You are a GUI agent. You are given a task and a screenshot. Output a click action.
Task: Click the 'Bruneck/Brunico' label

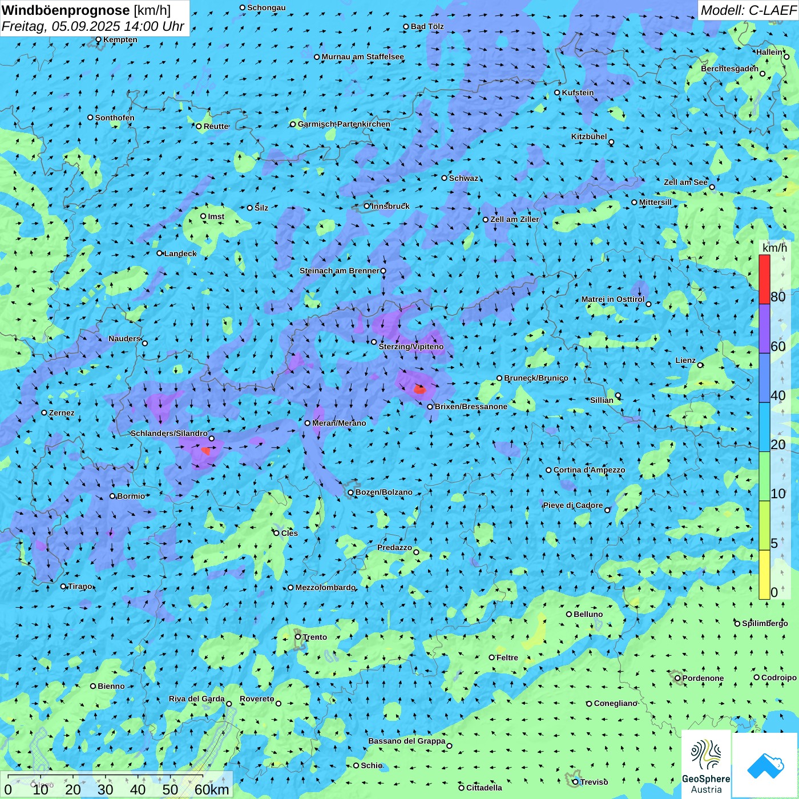click(x=536, y=378)
